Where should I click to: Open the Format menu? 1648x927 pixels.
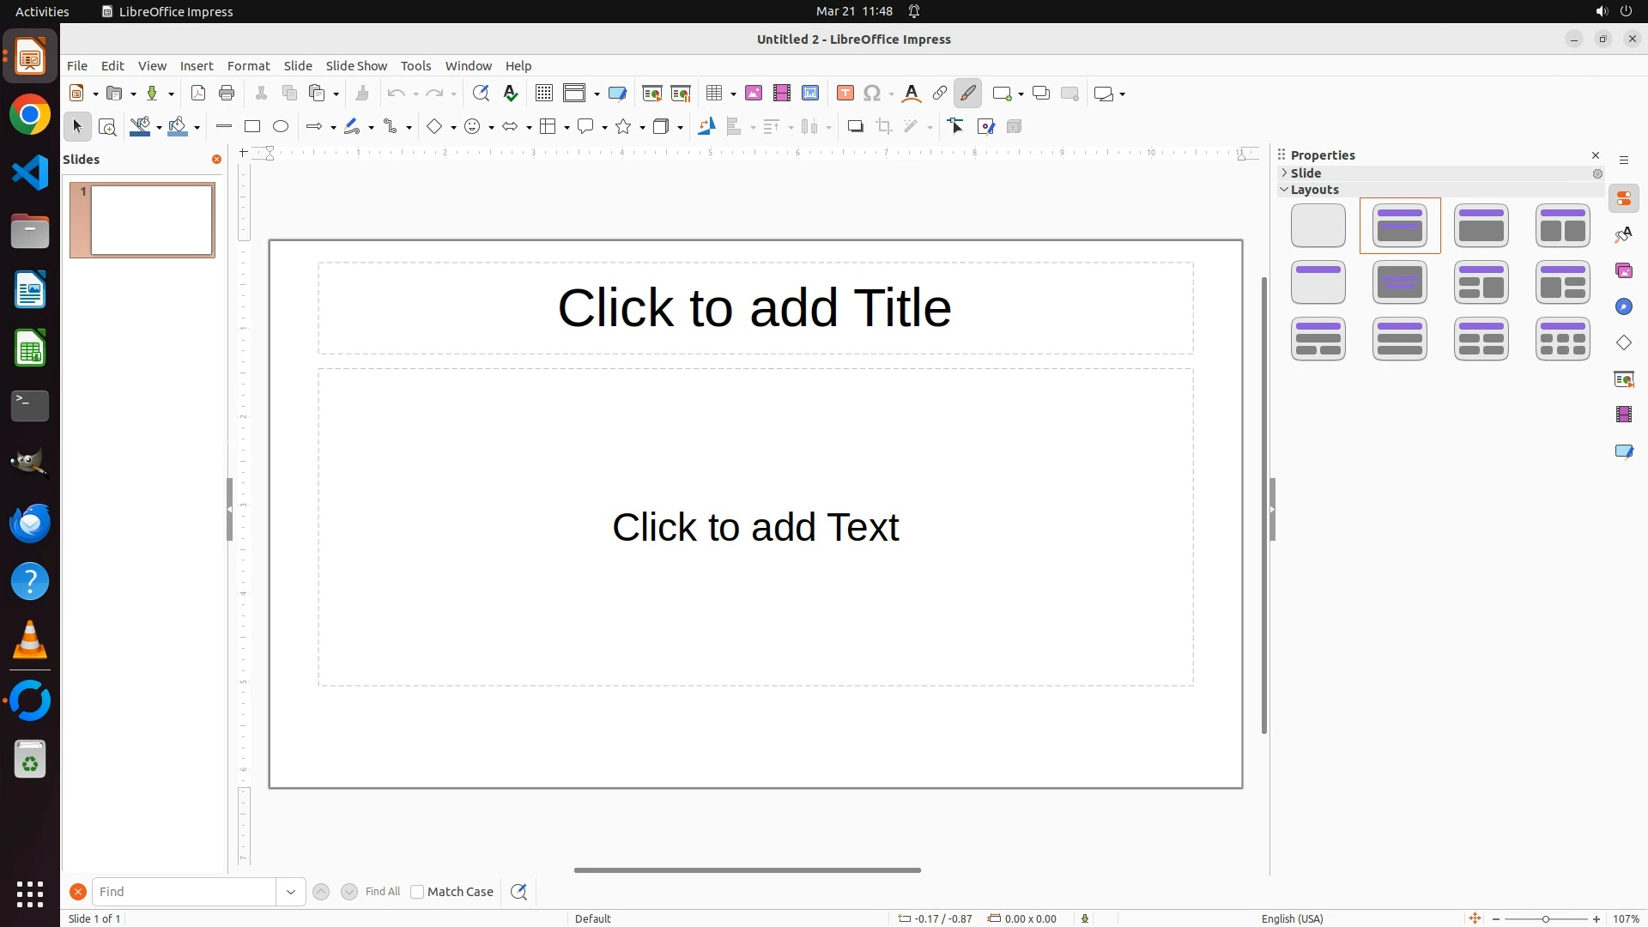pyautogui.click(x=248, y=66)
